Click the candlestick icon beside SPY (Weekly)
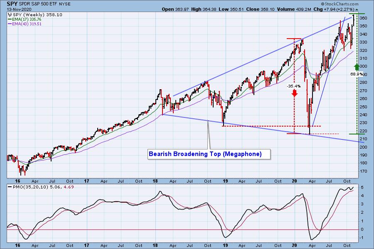 click(10, 15)
